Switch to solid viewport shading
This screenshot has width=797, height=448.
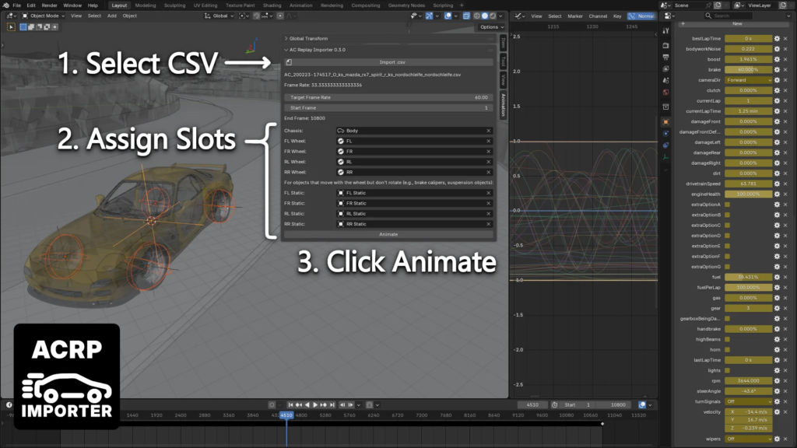point(485,16)
